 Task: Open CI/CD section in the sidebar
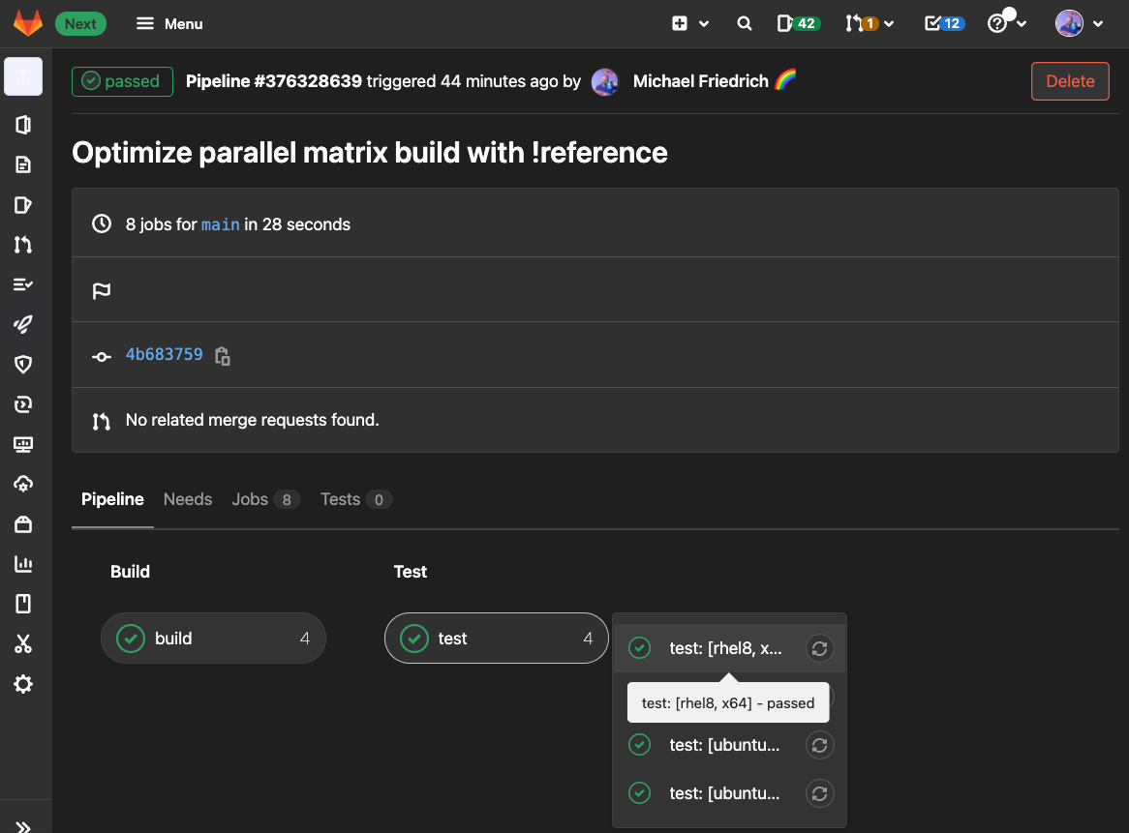[24, 324]
